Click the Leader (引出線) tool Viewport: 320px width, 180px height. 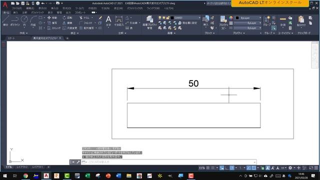point(131,23)
